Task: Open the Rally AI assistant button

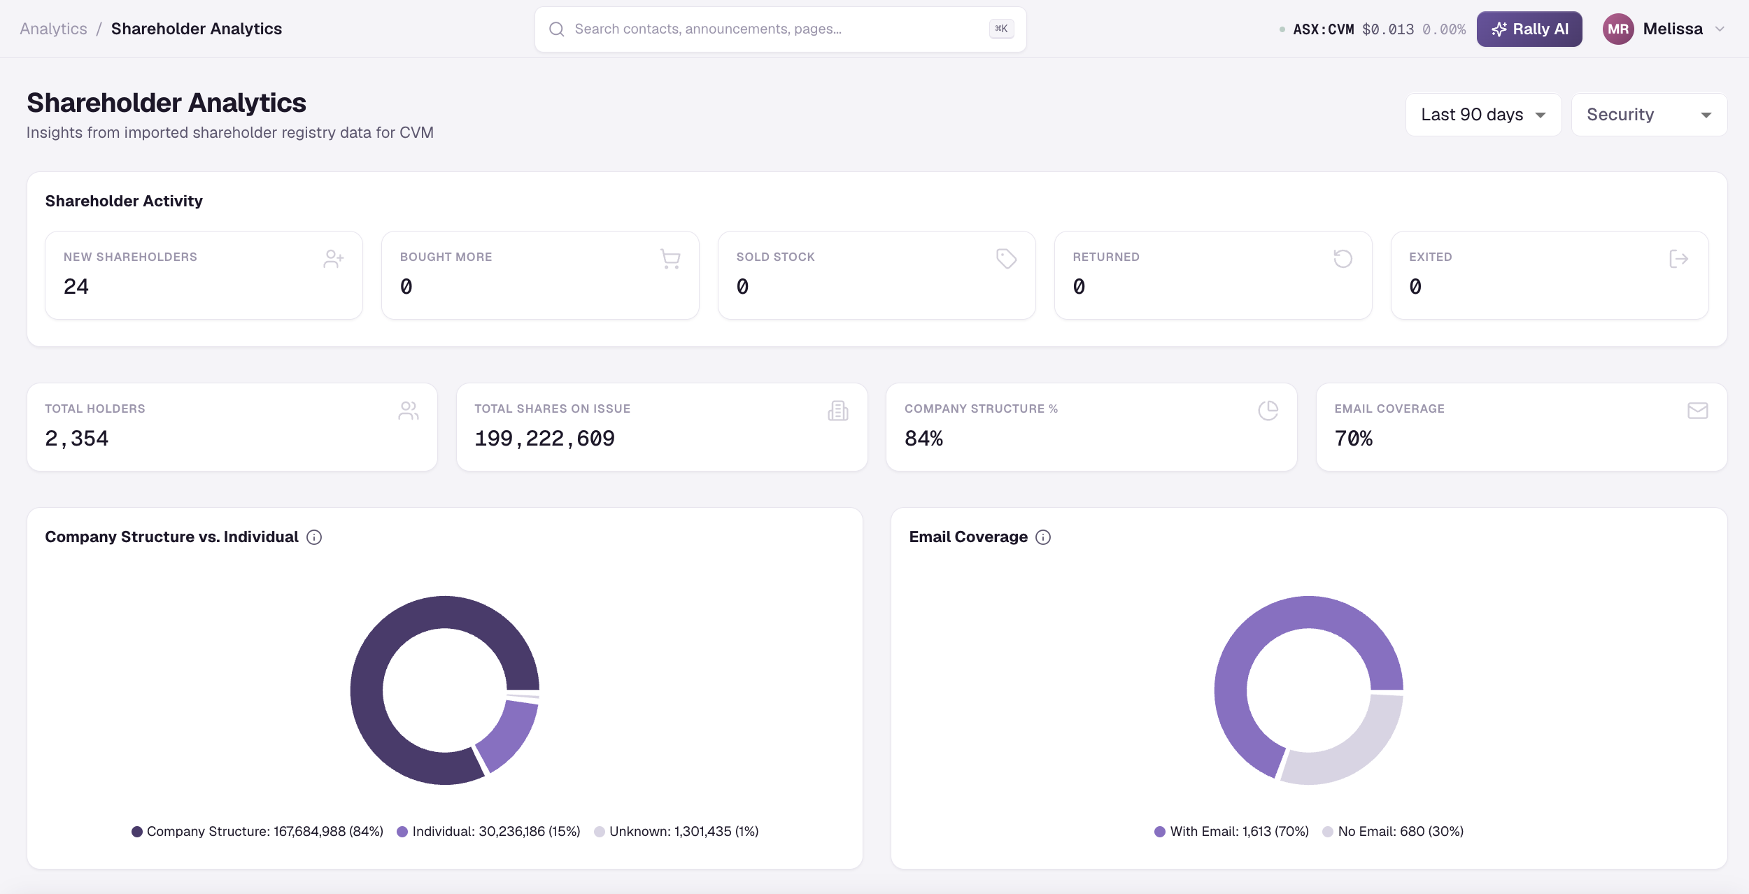Action: (1529, 29)
